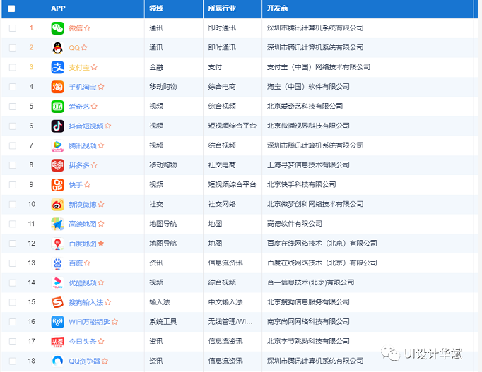
Task: Click the 所属行业 column header
Action: click(222, 8)
